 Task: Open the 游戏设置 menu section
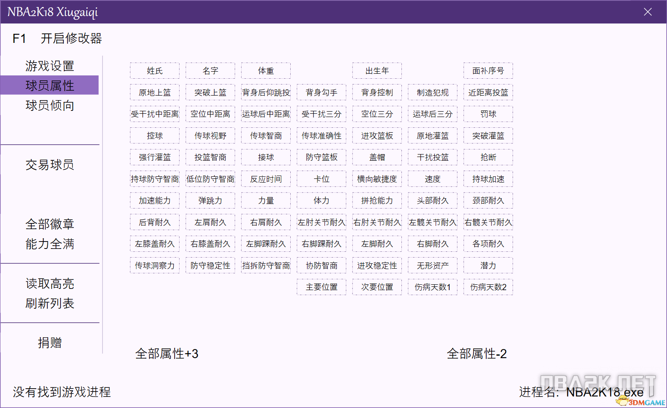pyautogui.click(x=50, y=66)
